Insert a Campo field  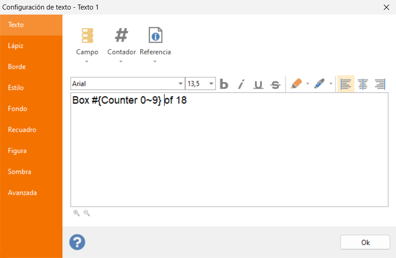87,45
